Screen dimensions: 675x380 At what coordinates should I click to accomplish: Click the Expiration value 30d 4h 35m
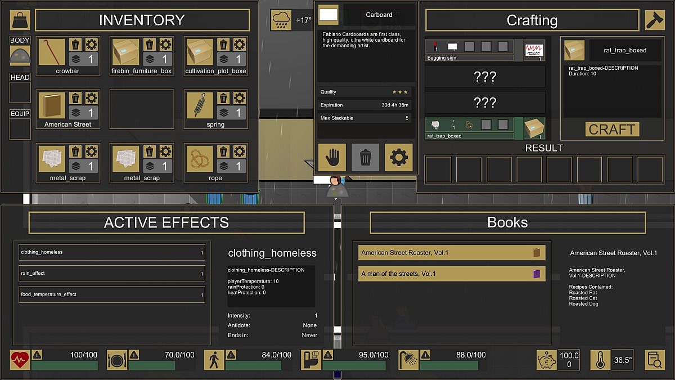coord(395,105)
